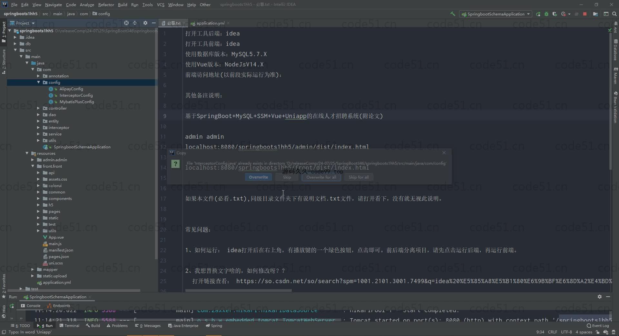This screenshot has width=619, height=336.
Task: Open the Spring tool window
Action: pos(214,326)
